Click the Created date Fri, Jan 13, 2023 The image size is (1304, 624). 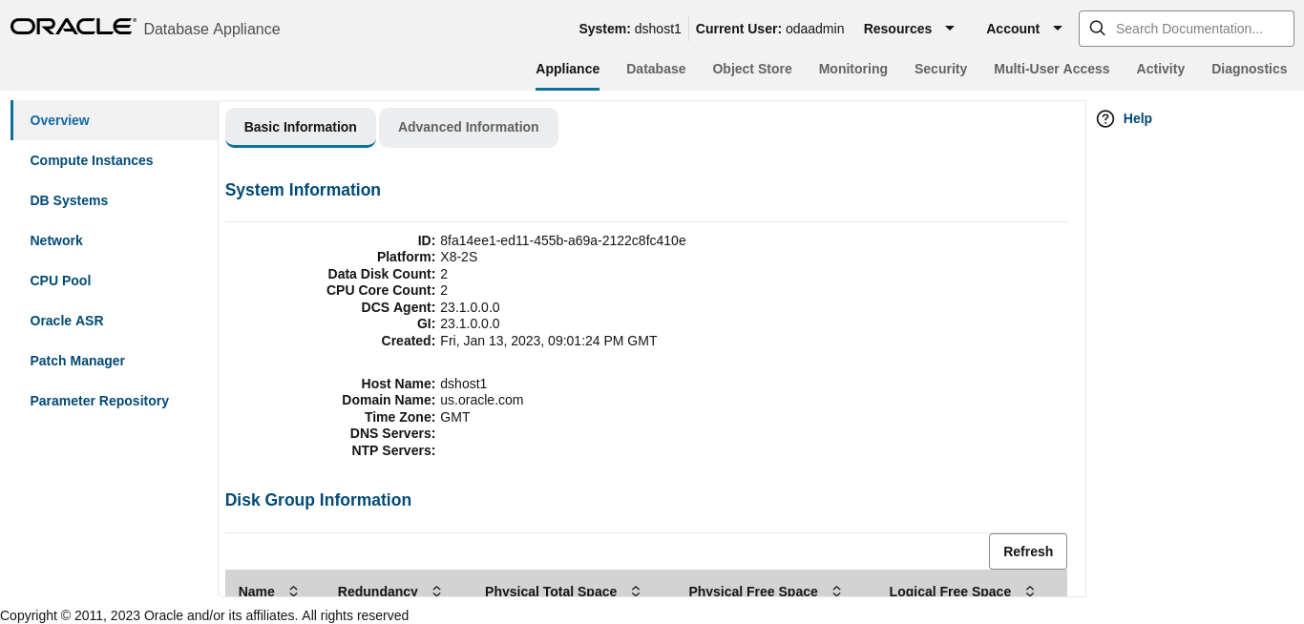click(x=549, y=341)
